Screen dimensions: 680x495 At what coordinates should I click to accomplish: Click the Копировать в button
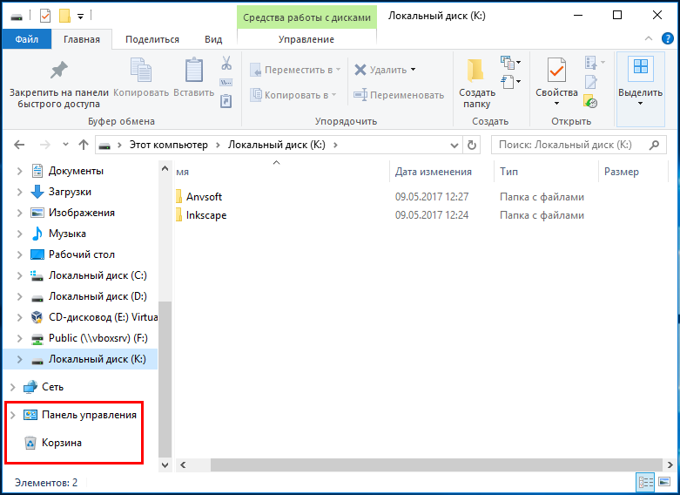293,95
